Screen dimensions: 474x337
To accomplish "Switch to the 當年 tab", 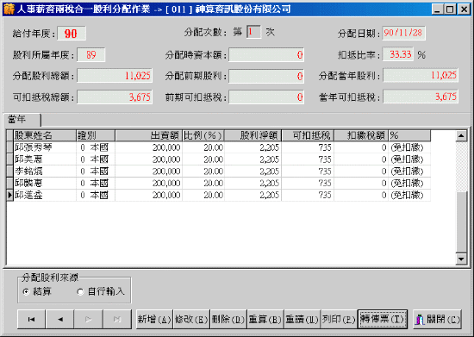I will click(22, 120).
